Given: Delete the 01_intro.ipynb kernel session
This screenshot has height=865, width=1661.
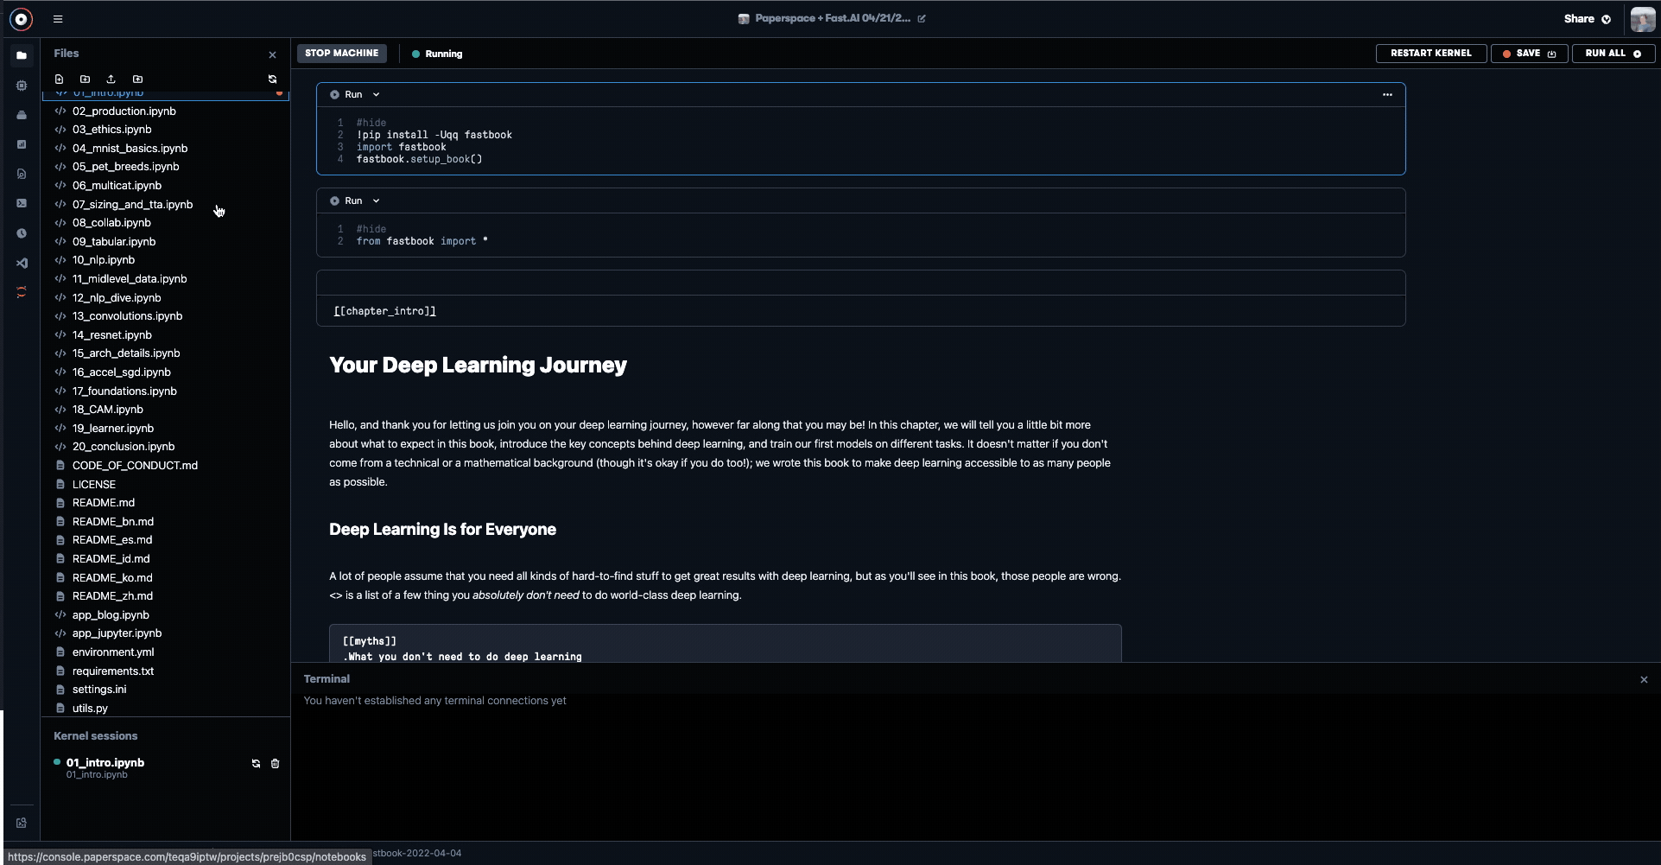Looking at the screenshot, I should pyautogui.click(x=275, y=763).
